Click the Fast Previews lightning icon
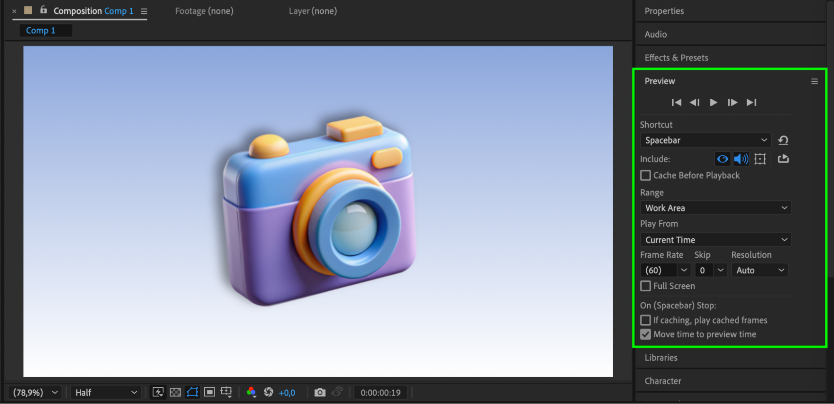The image size is (834, 404). (x=158, y=392)
